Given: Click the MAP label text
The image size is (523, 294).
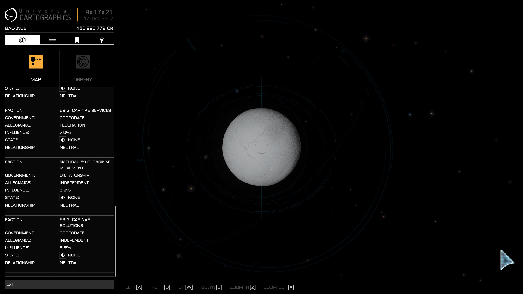Looking at the screenshot, I should [x=36, y=80].
